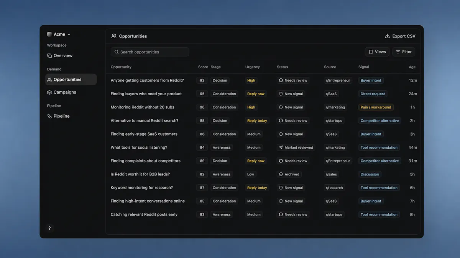Image resolution: width=460 pixels, height=258 pixels.
Task: Open the Filter button
Action: 404,52
